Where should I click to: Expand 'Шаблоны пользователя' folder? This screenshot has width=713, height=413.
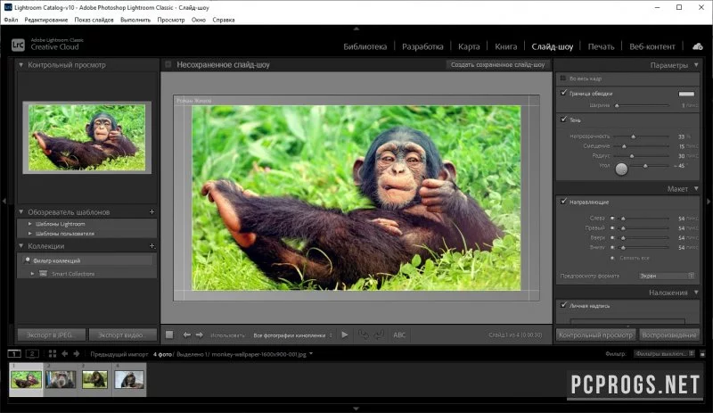click(x=30, y=234)
